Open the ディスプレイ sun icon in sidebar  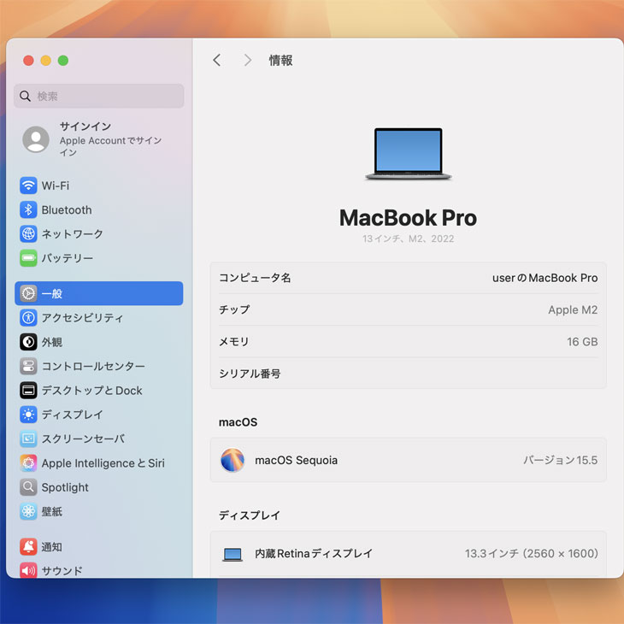pos(28,415)
